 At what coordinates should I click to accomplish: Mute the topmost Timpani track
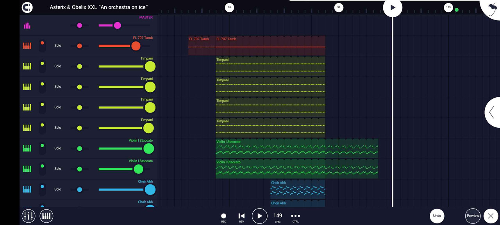click(42, 66)
